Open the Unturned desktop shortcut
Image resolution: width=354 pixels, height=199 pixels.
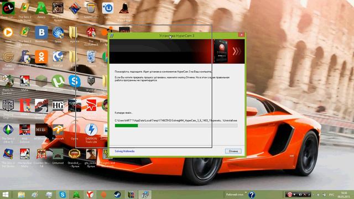(x=58, y=154)
